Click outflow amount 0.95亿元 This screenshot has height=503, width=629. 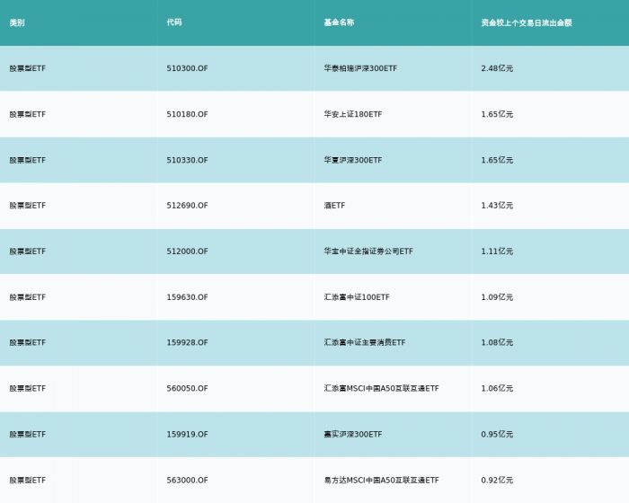tap(497, 435)
